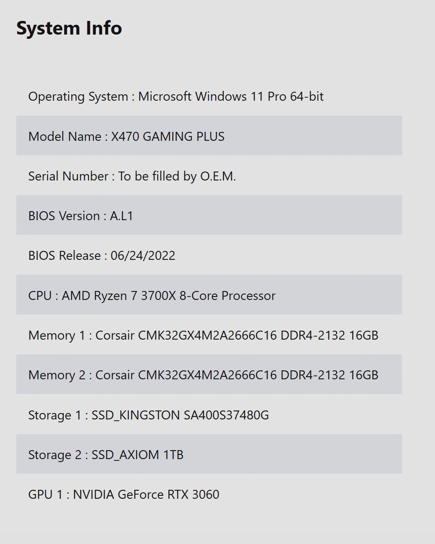Click the CPU AMD Ryzen 7 row
The width and height of the screenshot is (435, 544).
click(209, 295)
